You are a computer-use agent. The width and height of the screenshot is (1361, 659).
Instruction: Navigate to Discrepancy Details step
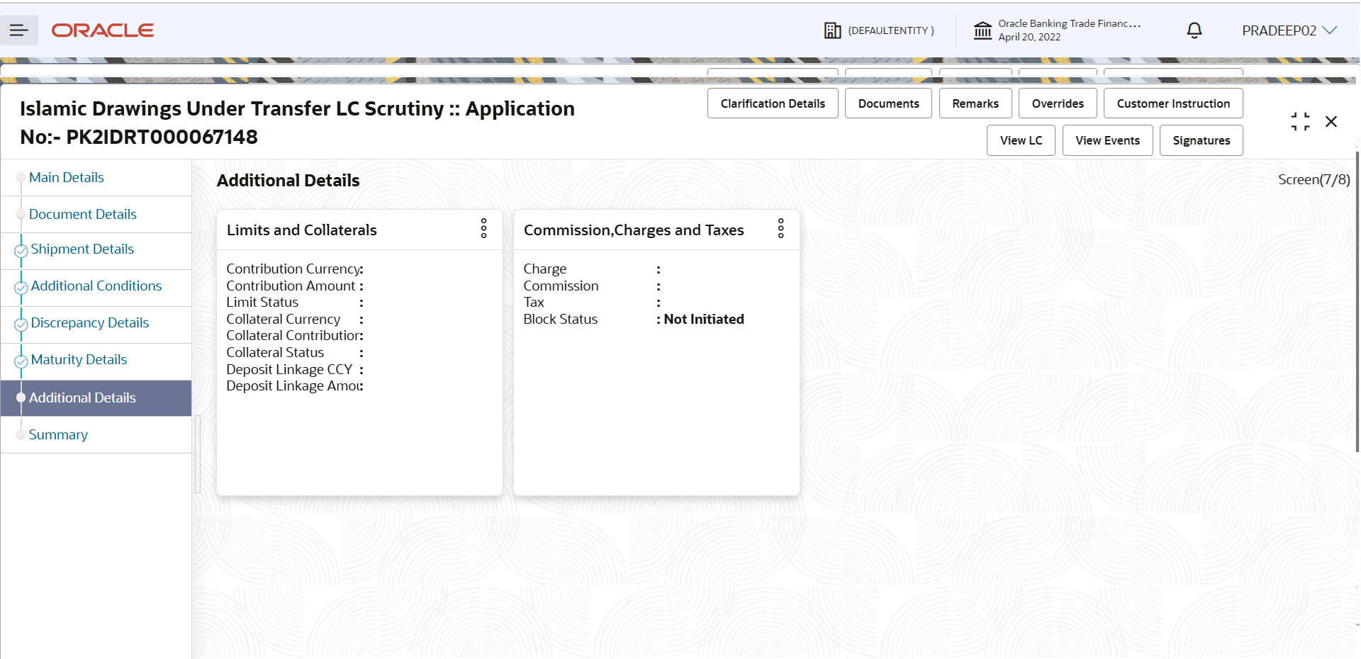[90, 322]
